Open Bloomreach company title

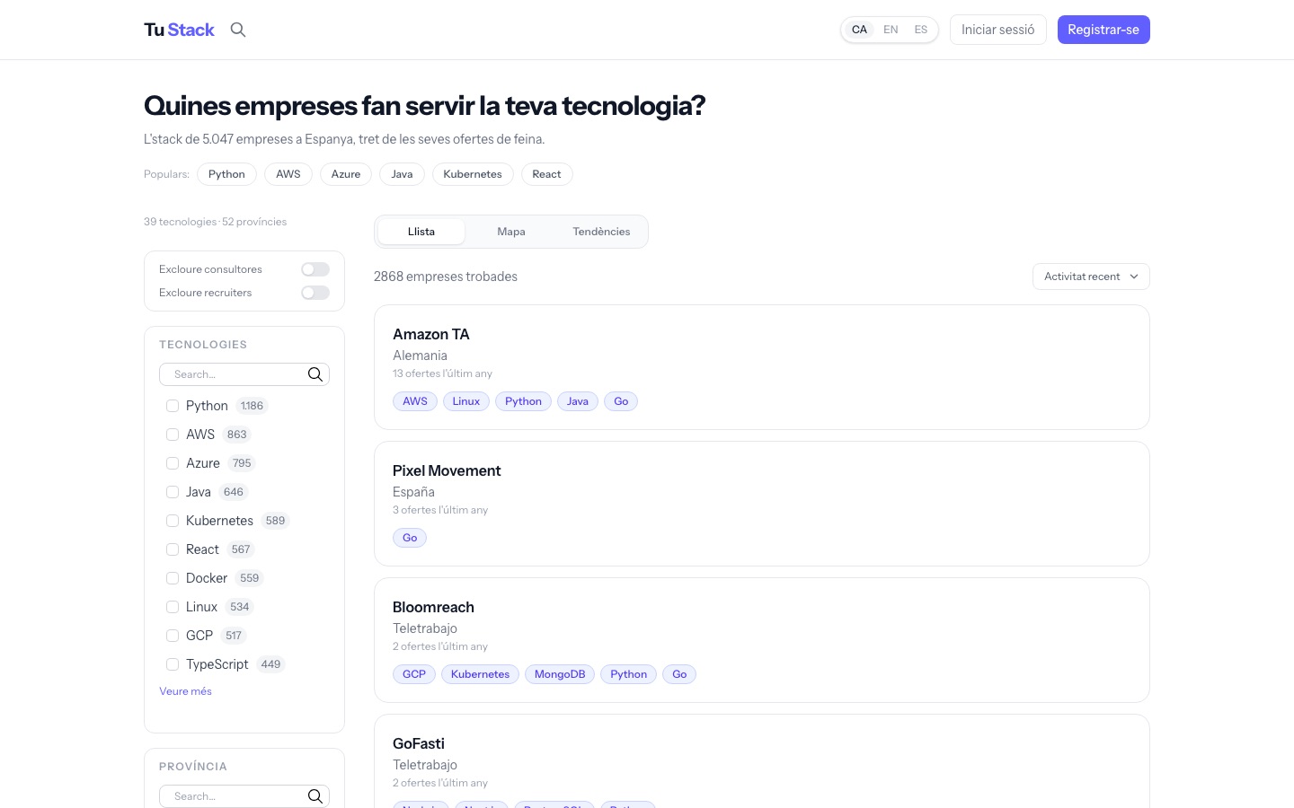pyautogui.click(x=433, y=607)
